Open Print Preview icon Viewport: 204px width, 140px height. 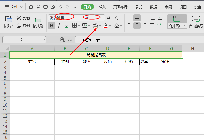coord(53,6)
